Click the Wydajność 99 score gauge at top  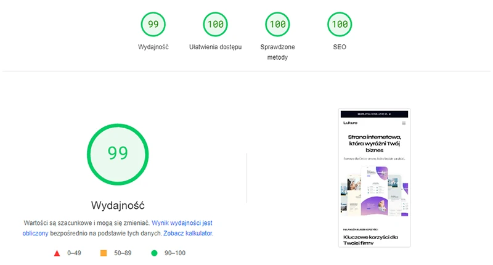click(x=153, y=25)
